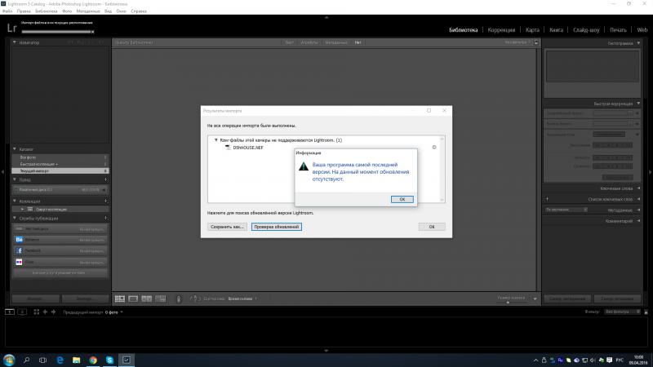653x367 pixels.
Task: Select Все фото in the catalog
Action: 60,157
